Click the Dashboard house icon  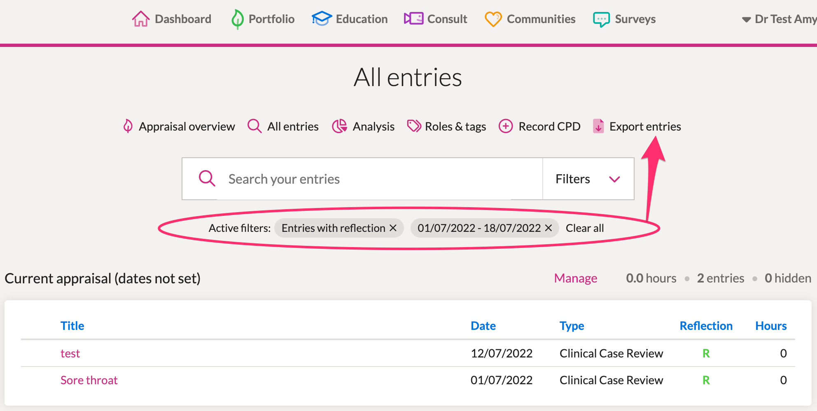141,19
